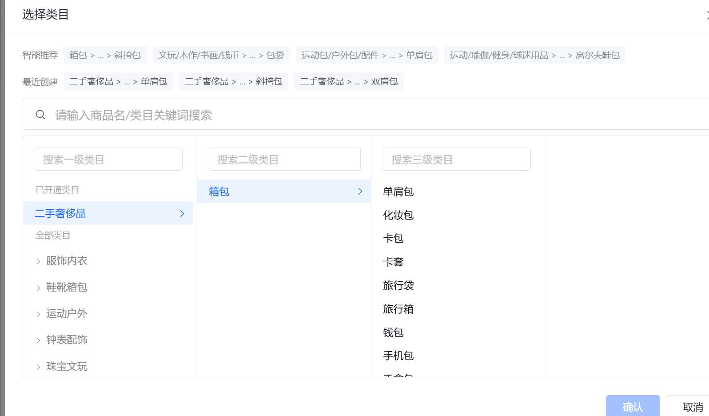Select the 单肩包 third-level category
709x416 pixels.
coord(398,192)
